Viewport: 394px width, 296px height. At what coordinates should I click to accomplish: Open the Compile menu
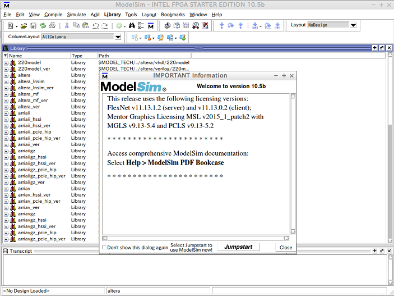pyautogui.click(x=53, y=15)
